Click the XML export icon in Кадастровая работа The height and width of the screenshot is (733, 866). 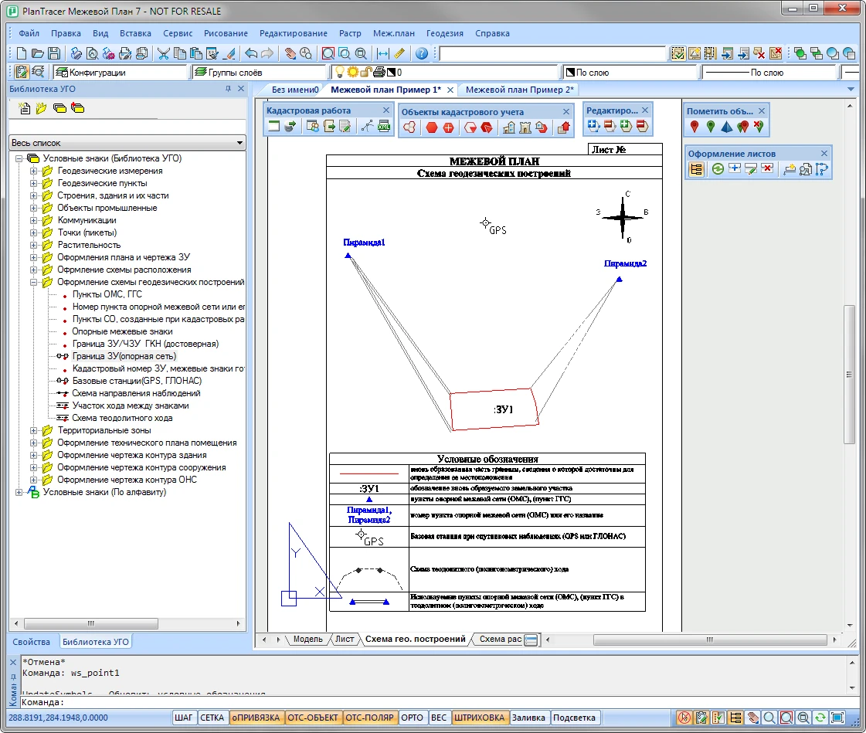[384, 127]
